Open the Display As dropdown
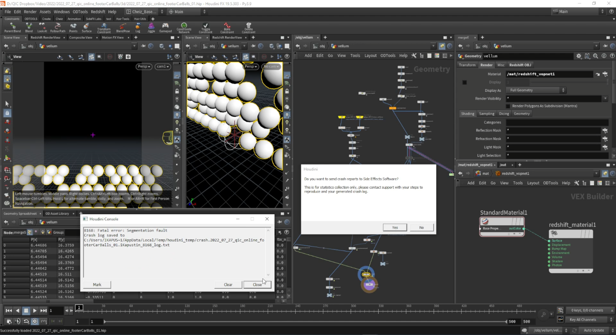Screen dimensions: 616x335 tap(536, 90)
